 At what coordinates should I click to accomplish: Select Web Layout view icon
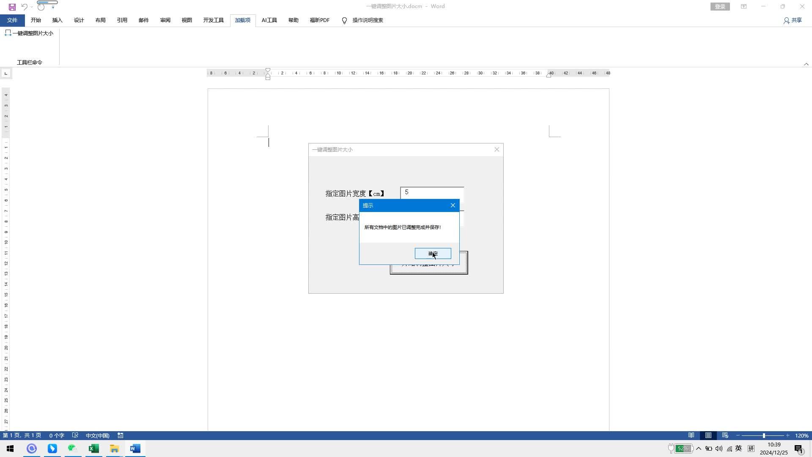(x=725, y=435)
